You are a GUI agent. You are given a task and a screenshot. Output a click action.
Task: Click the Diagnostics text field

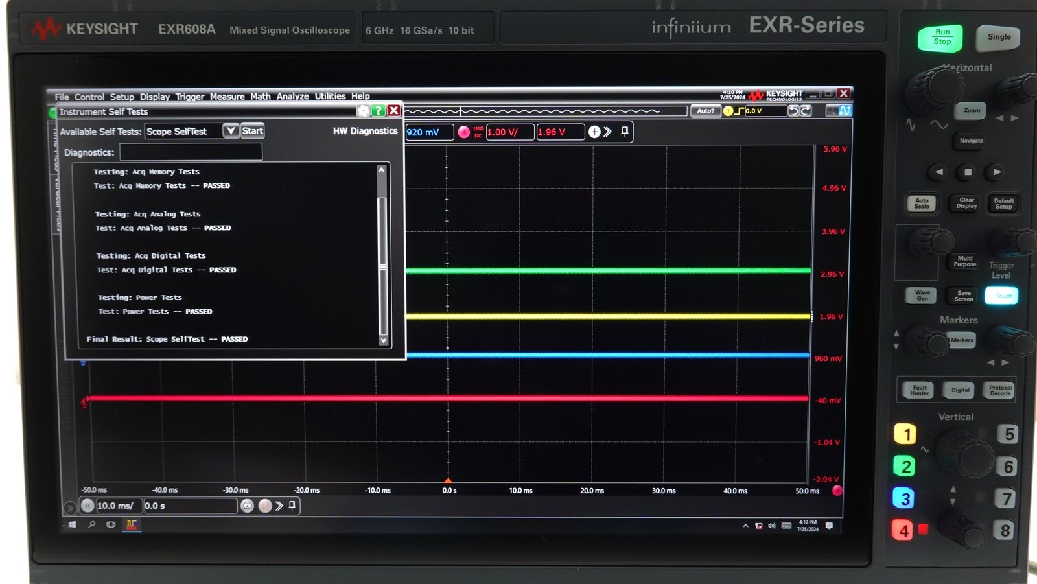pos(191,152)
